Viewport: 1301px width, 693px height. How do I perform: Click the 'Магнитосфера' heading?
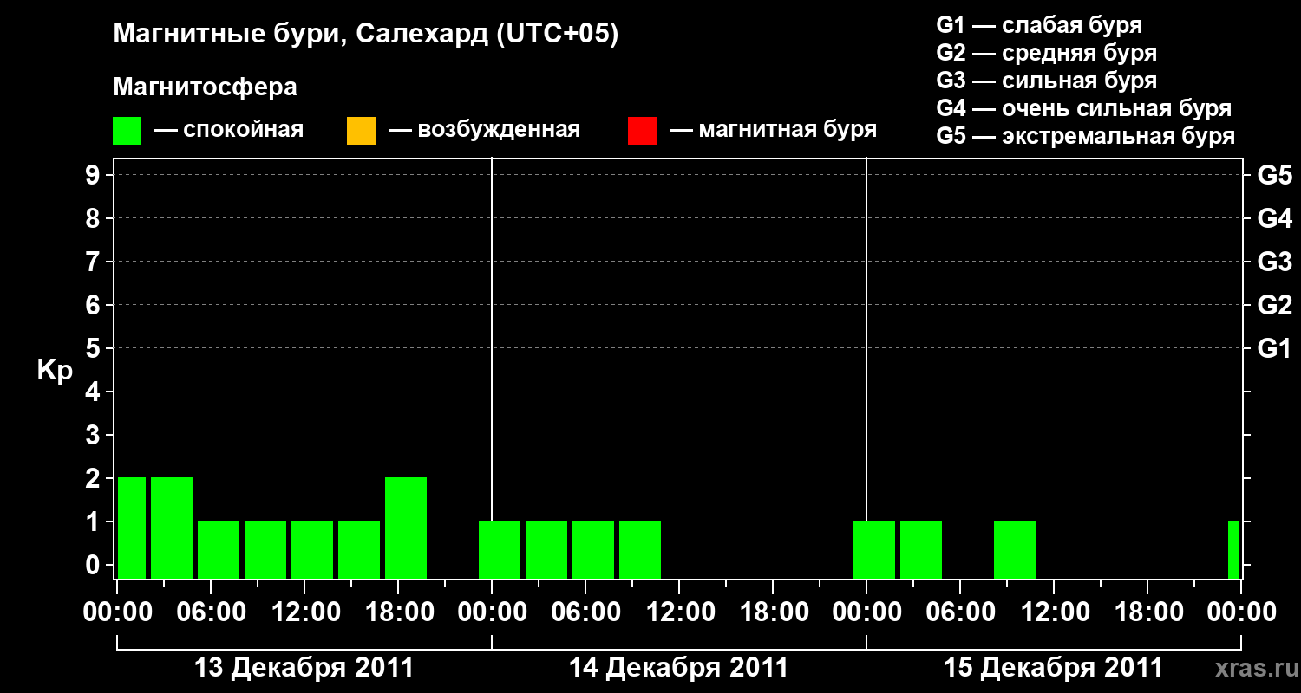[x=206, y=87]
